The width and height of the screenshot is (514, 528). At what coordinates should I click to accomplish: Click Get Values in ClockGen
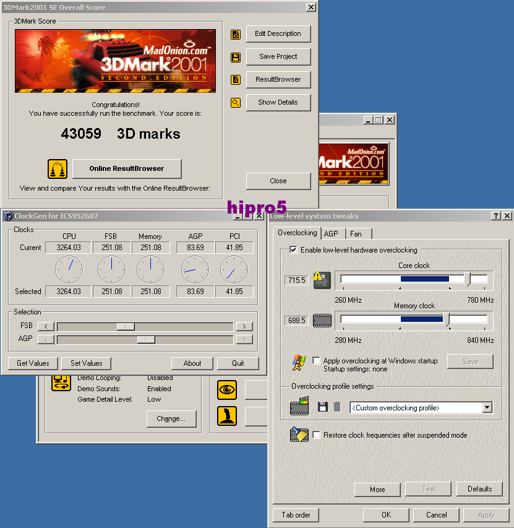(x=33, y=363)
